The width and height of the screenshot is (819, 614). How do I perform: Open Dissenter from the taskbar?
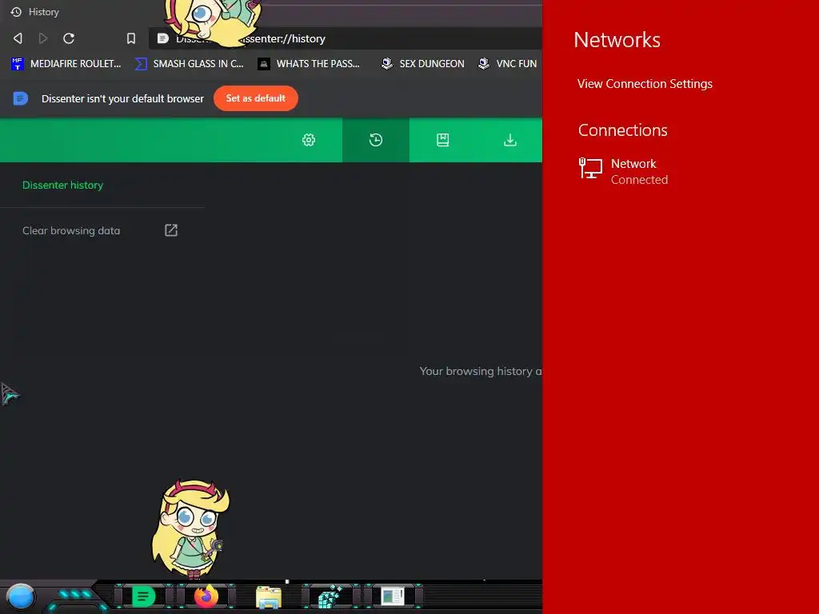pos(143,596)
